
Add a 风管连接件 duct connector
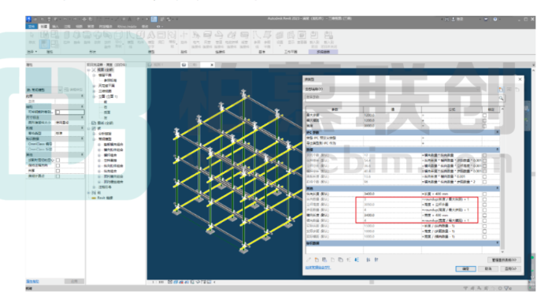[207, 39]
